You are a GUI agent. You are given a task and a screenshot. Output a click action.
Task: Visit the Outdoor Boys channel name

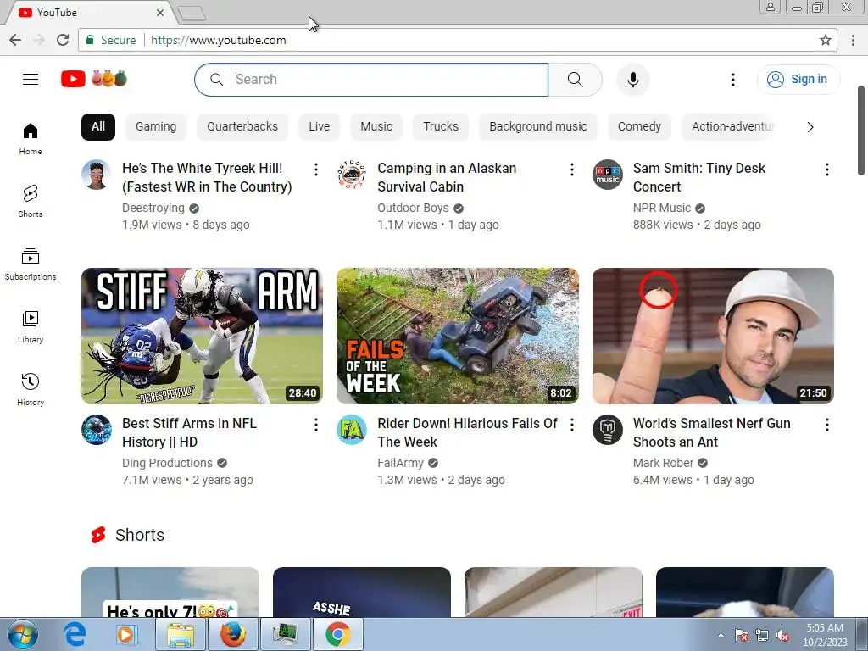click(413, 208)
